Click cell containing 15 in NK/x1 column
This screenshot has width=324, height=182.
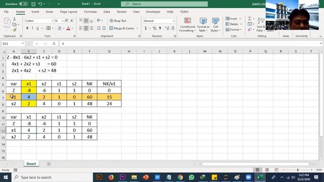pos(109,97)
